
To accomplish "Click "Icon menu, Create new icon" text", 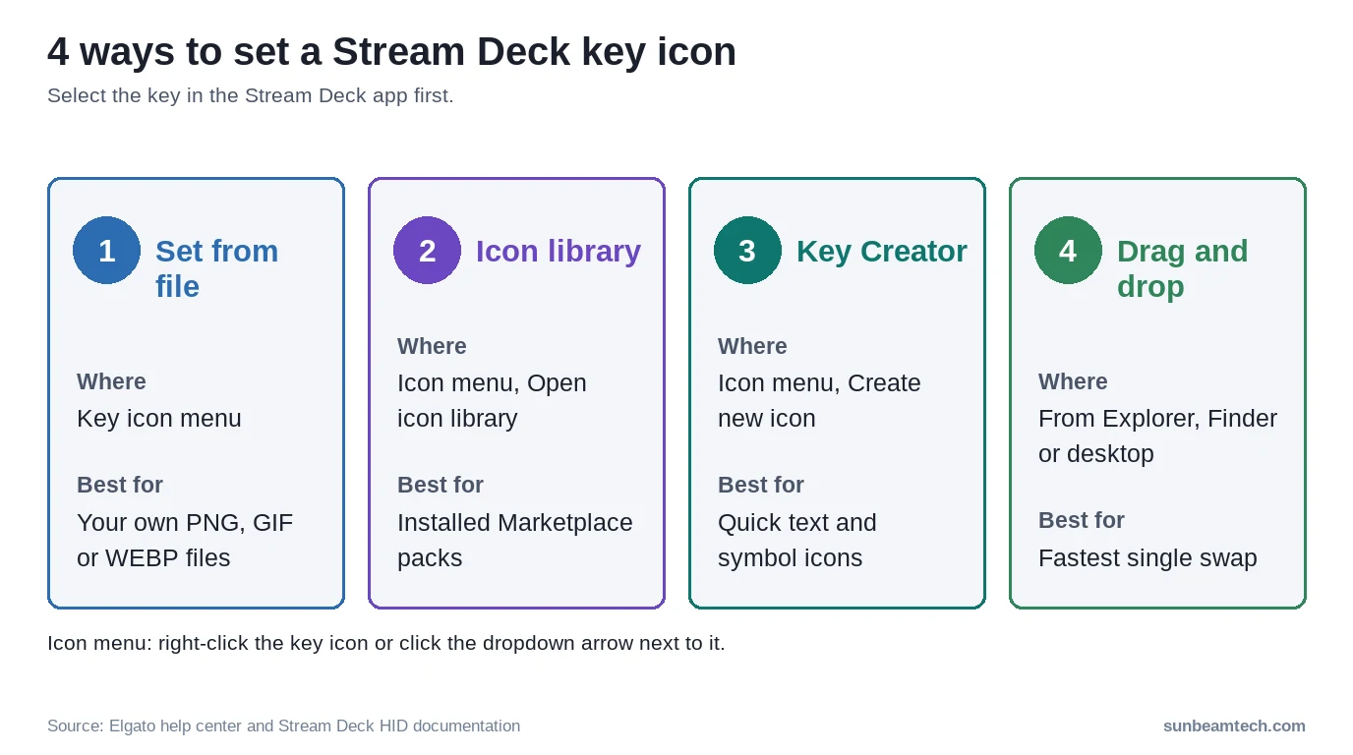I will (x=819, y=400).
